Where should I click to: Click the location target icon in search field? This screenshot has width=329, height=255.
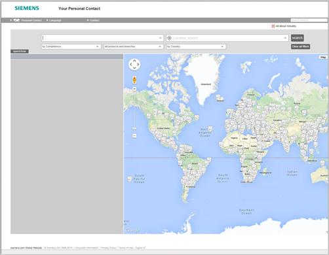tap(169, 38)
